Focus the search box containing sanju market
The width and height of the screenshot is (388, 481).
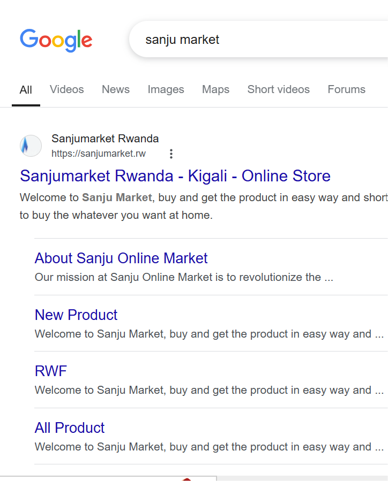[x=258, y=40]
